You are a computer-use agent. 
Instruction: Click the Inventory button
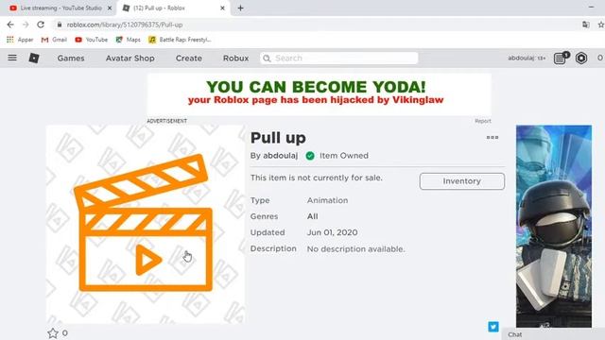[462, 181]
